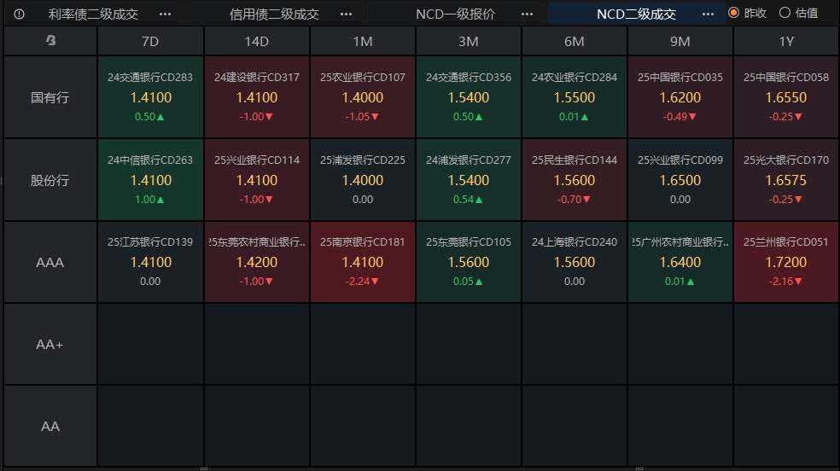The height and width of the screenshot is (471, 840).
Task: Click the info icon beside 利率债二级成交
Action: 20,14
